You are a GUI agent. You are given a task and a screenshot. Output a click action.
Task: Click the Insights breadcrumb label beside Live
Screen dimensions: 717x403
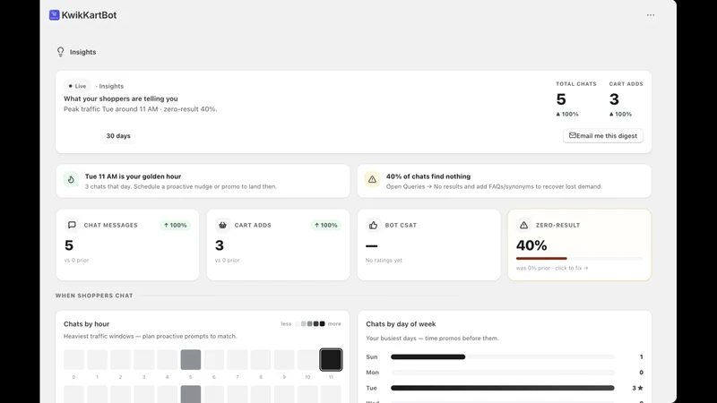click(111, 86)
